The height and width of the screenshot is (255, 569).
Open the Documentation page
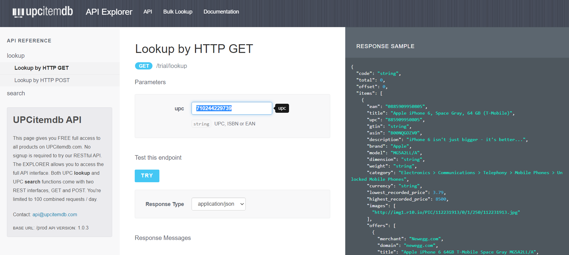click(x=221, y=12)
